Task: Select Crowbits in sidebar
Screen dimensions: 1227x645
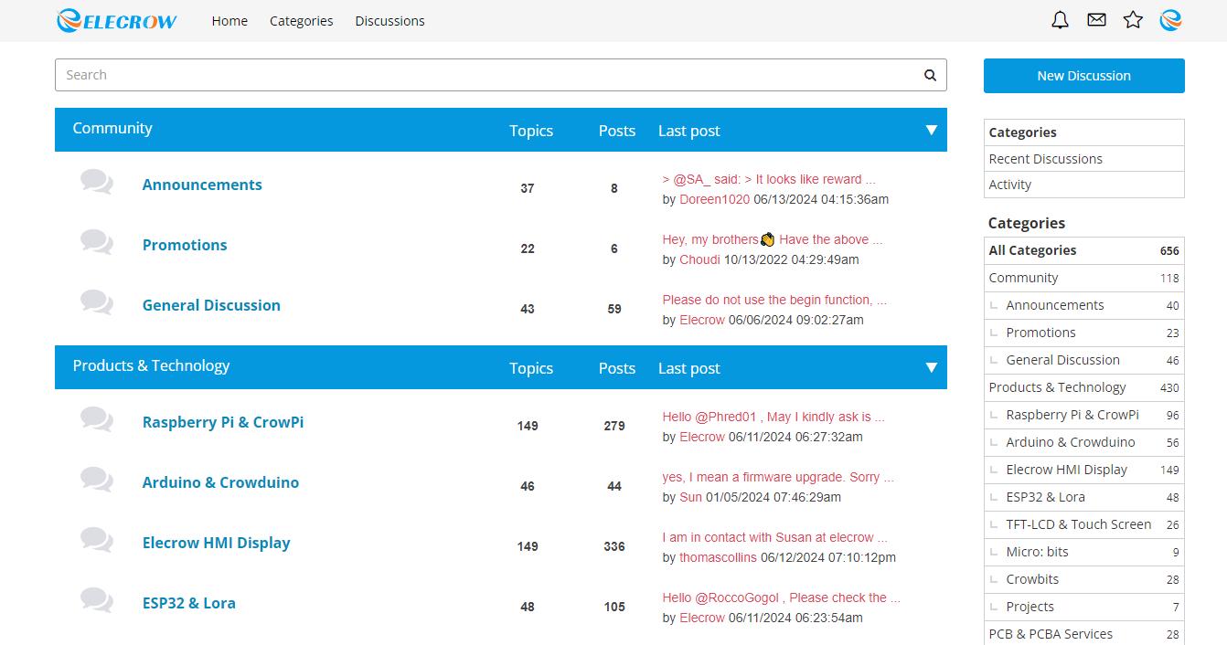Action: 1084,579
